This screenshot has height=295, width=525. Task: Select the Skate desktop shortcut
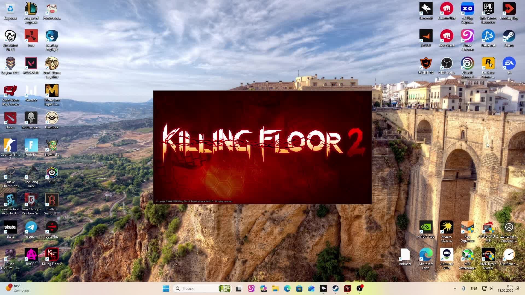pyautogui.click(x=10, y=229)
